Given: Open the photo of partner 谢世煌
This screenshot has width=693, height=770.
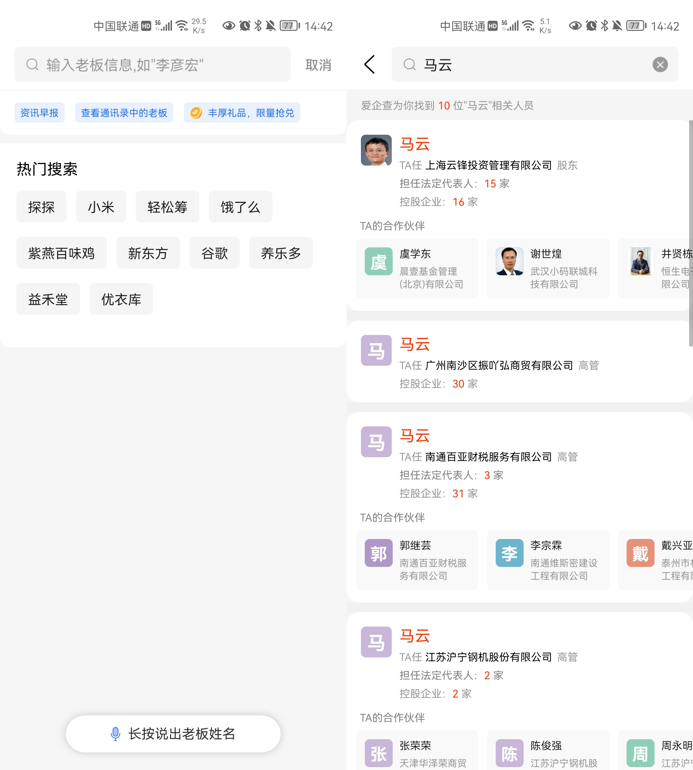Looking at the screenshot, I should [509, 261].
